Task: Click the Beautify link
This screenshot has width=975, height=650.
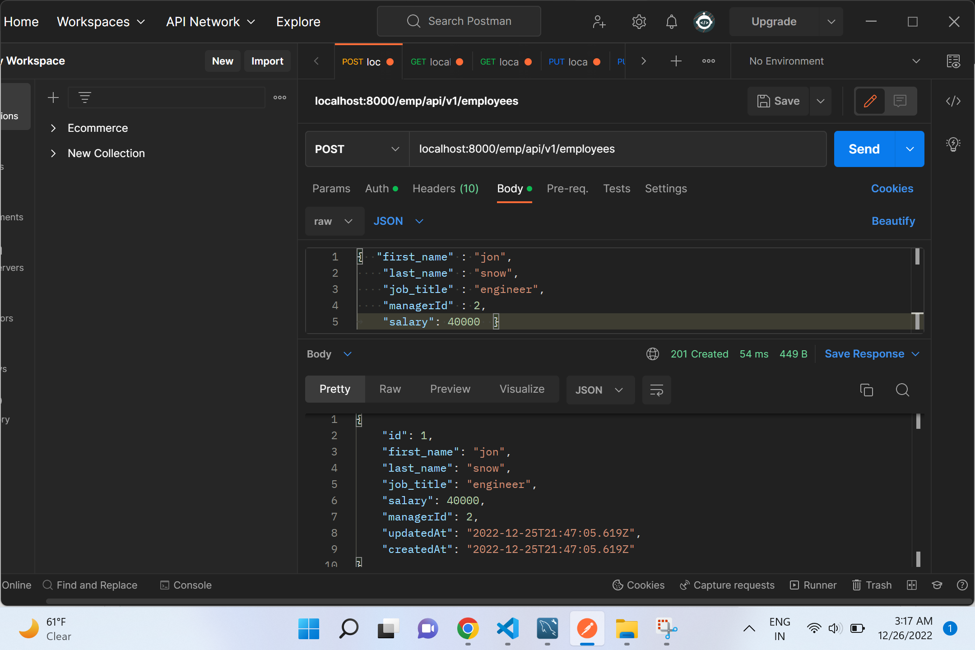Action: [x=893, y=221]
